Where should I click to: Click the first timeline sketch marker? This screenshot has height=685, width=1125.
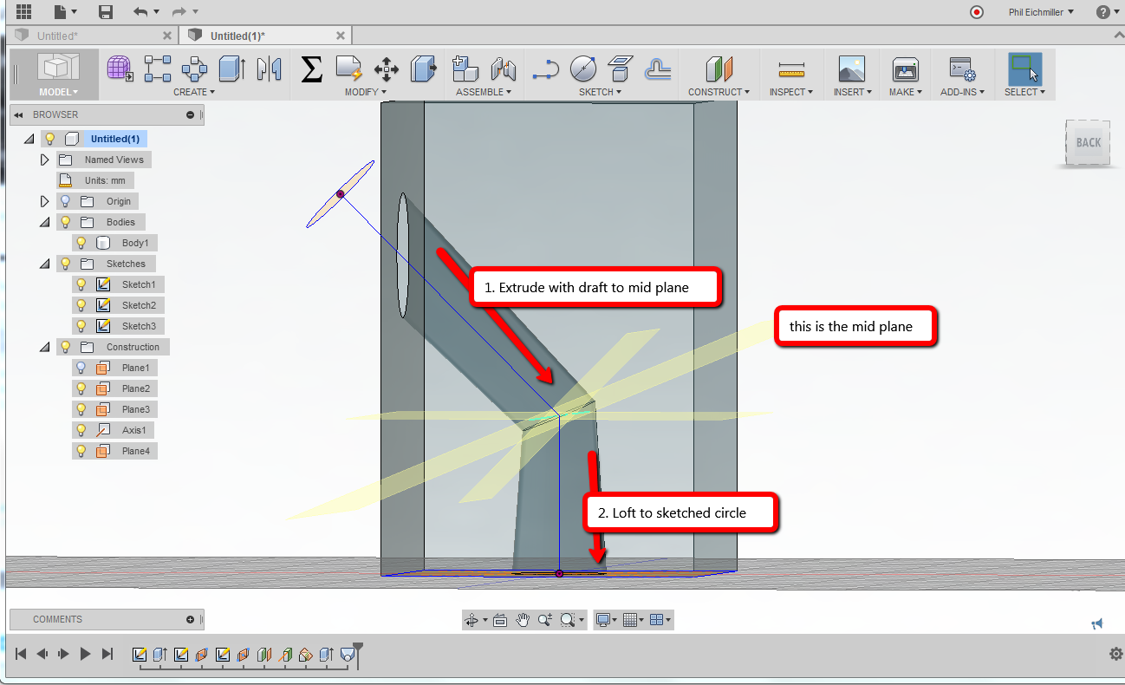pyautogui.click(x=140, y=656)
